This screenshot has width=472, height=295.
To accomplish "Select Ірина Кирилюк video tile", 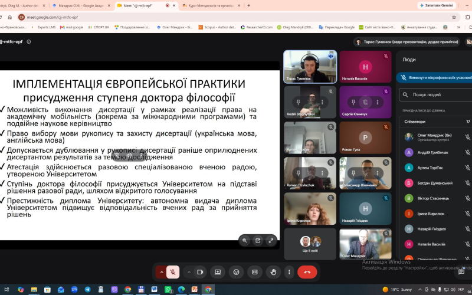I will tap(310, 209).
